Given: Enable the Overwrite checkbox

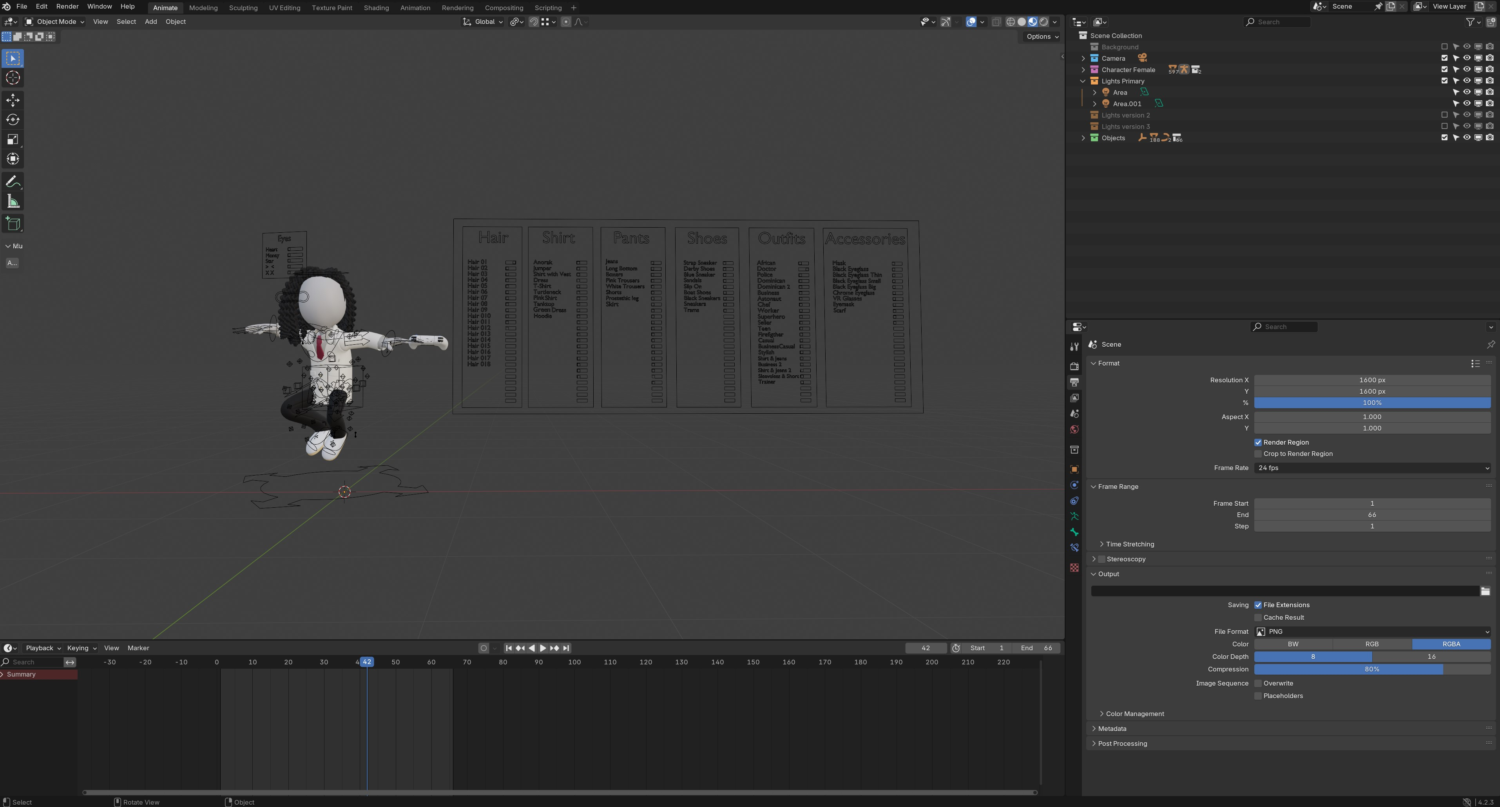Looking at the screenshot, I should click(x=1258, y=684).
